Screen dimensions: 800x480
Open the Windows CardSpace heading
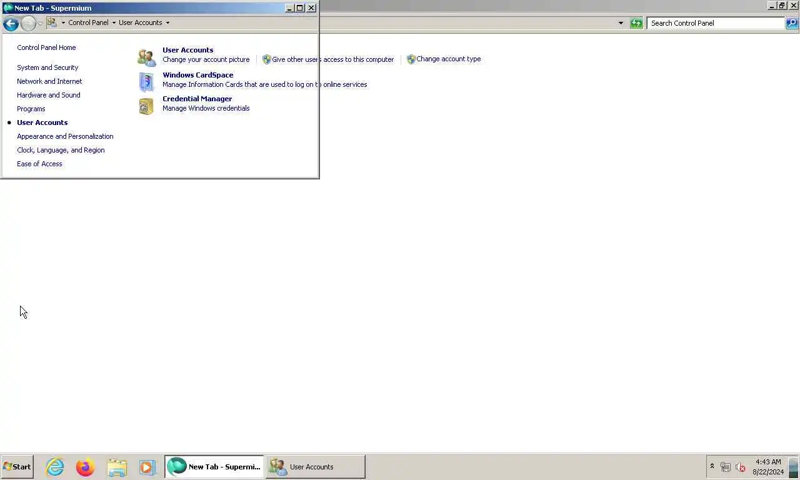(x=197, y=75)
